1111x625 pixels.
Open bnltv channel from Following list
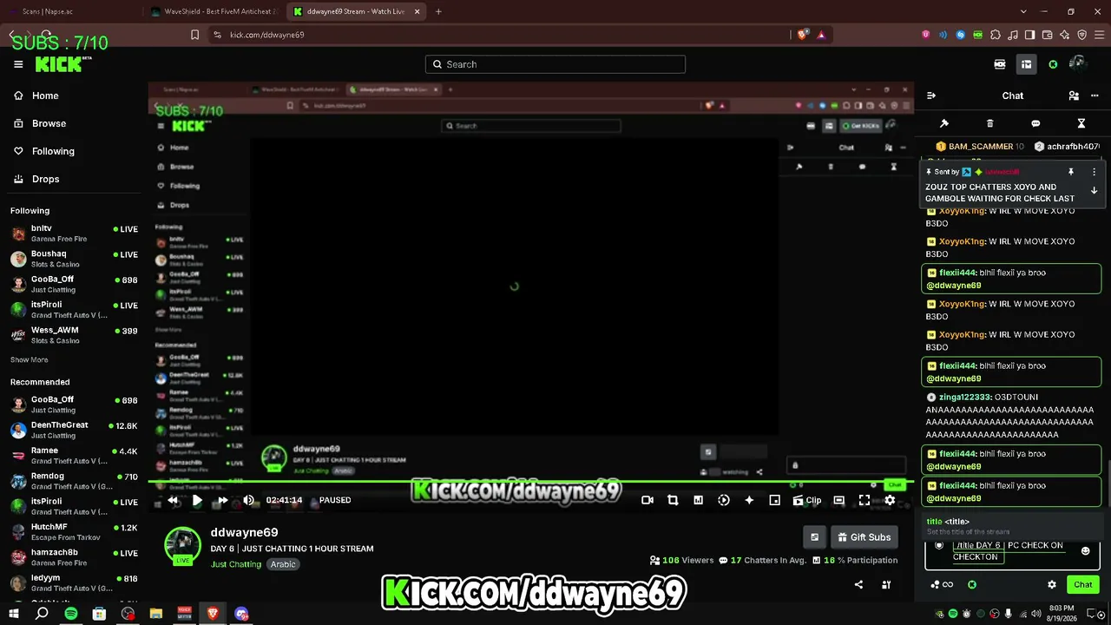click(x=74, y=234)
